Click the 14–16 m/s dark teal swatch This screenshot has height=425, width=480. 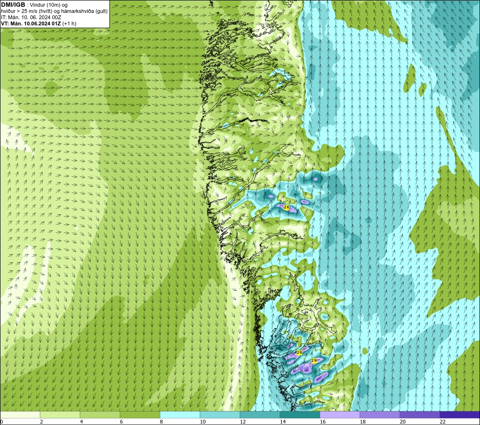(300, 414)
